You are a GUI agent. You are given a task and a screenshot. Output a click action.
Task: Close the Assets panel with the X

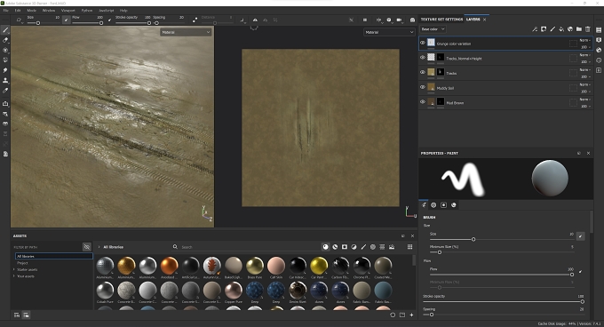pos(412,235)
